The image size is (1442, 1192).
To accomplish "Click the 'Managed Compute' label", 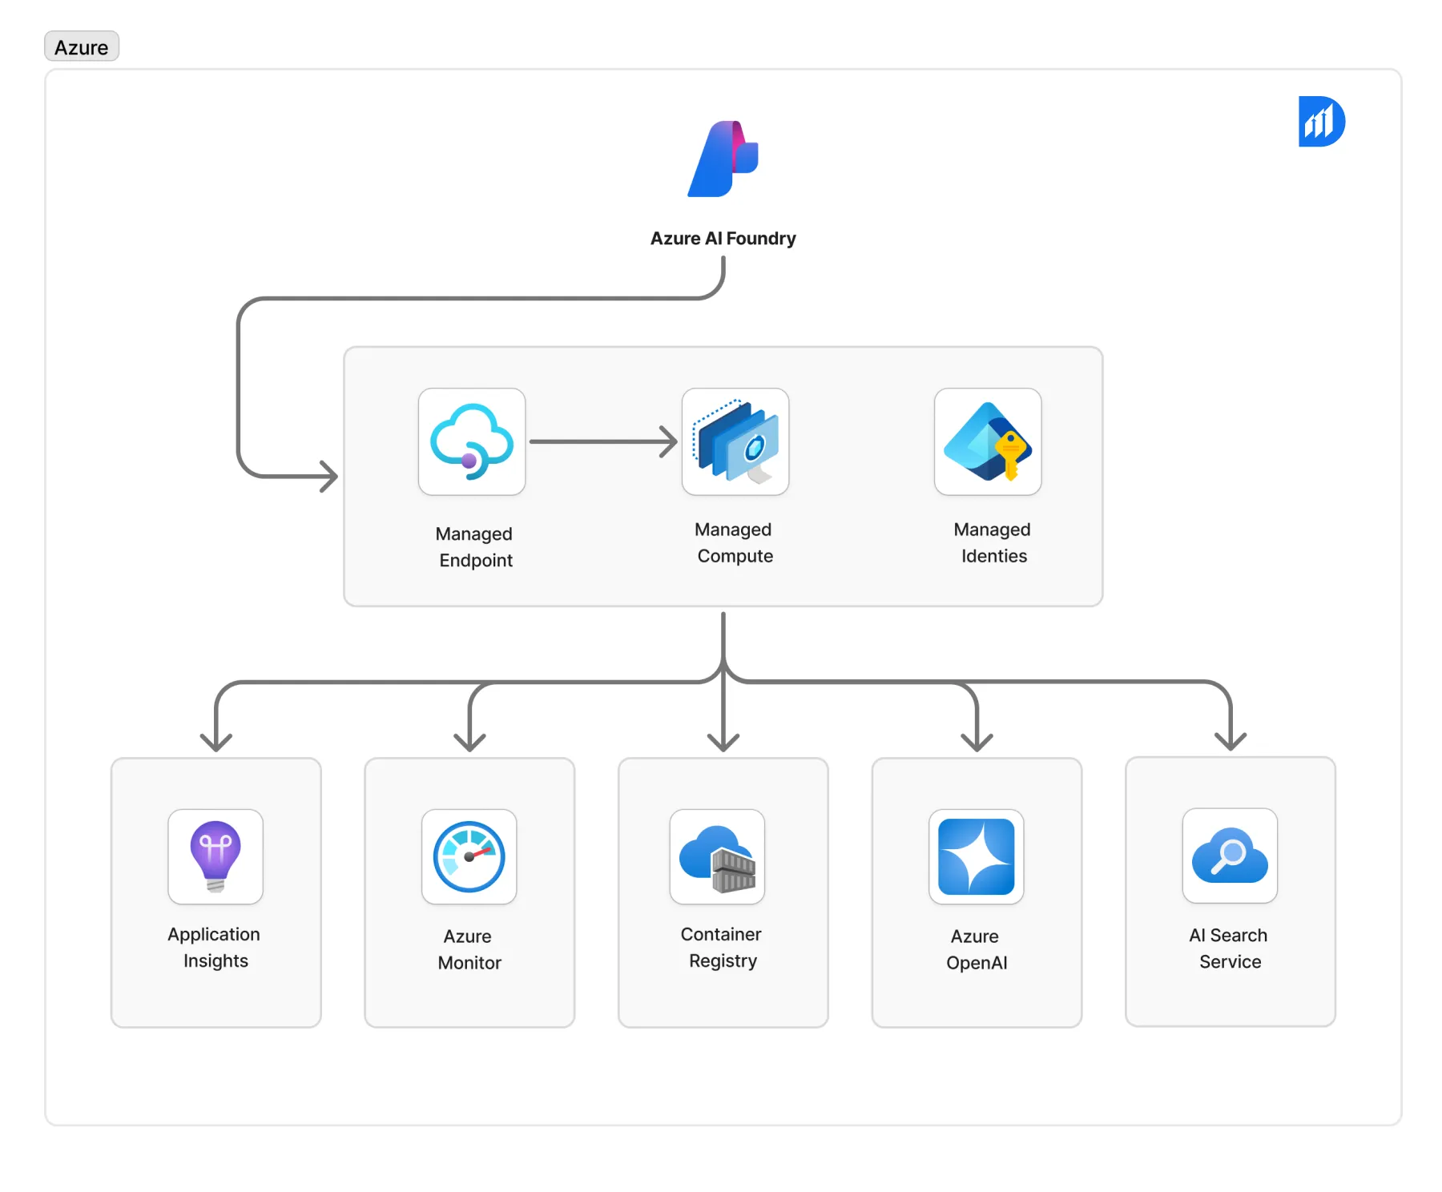I will [734, 542].
